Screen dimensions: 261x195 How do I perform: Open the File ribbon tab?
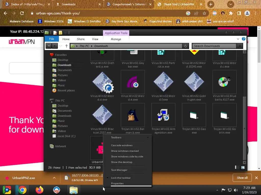tap(51, 39)
